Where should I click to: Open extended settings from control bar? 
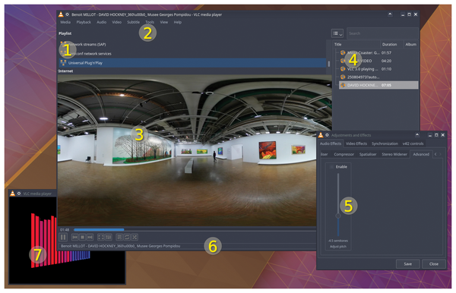[x=108, y=238]
